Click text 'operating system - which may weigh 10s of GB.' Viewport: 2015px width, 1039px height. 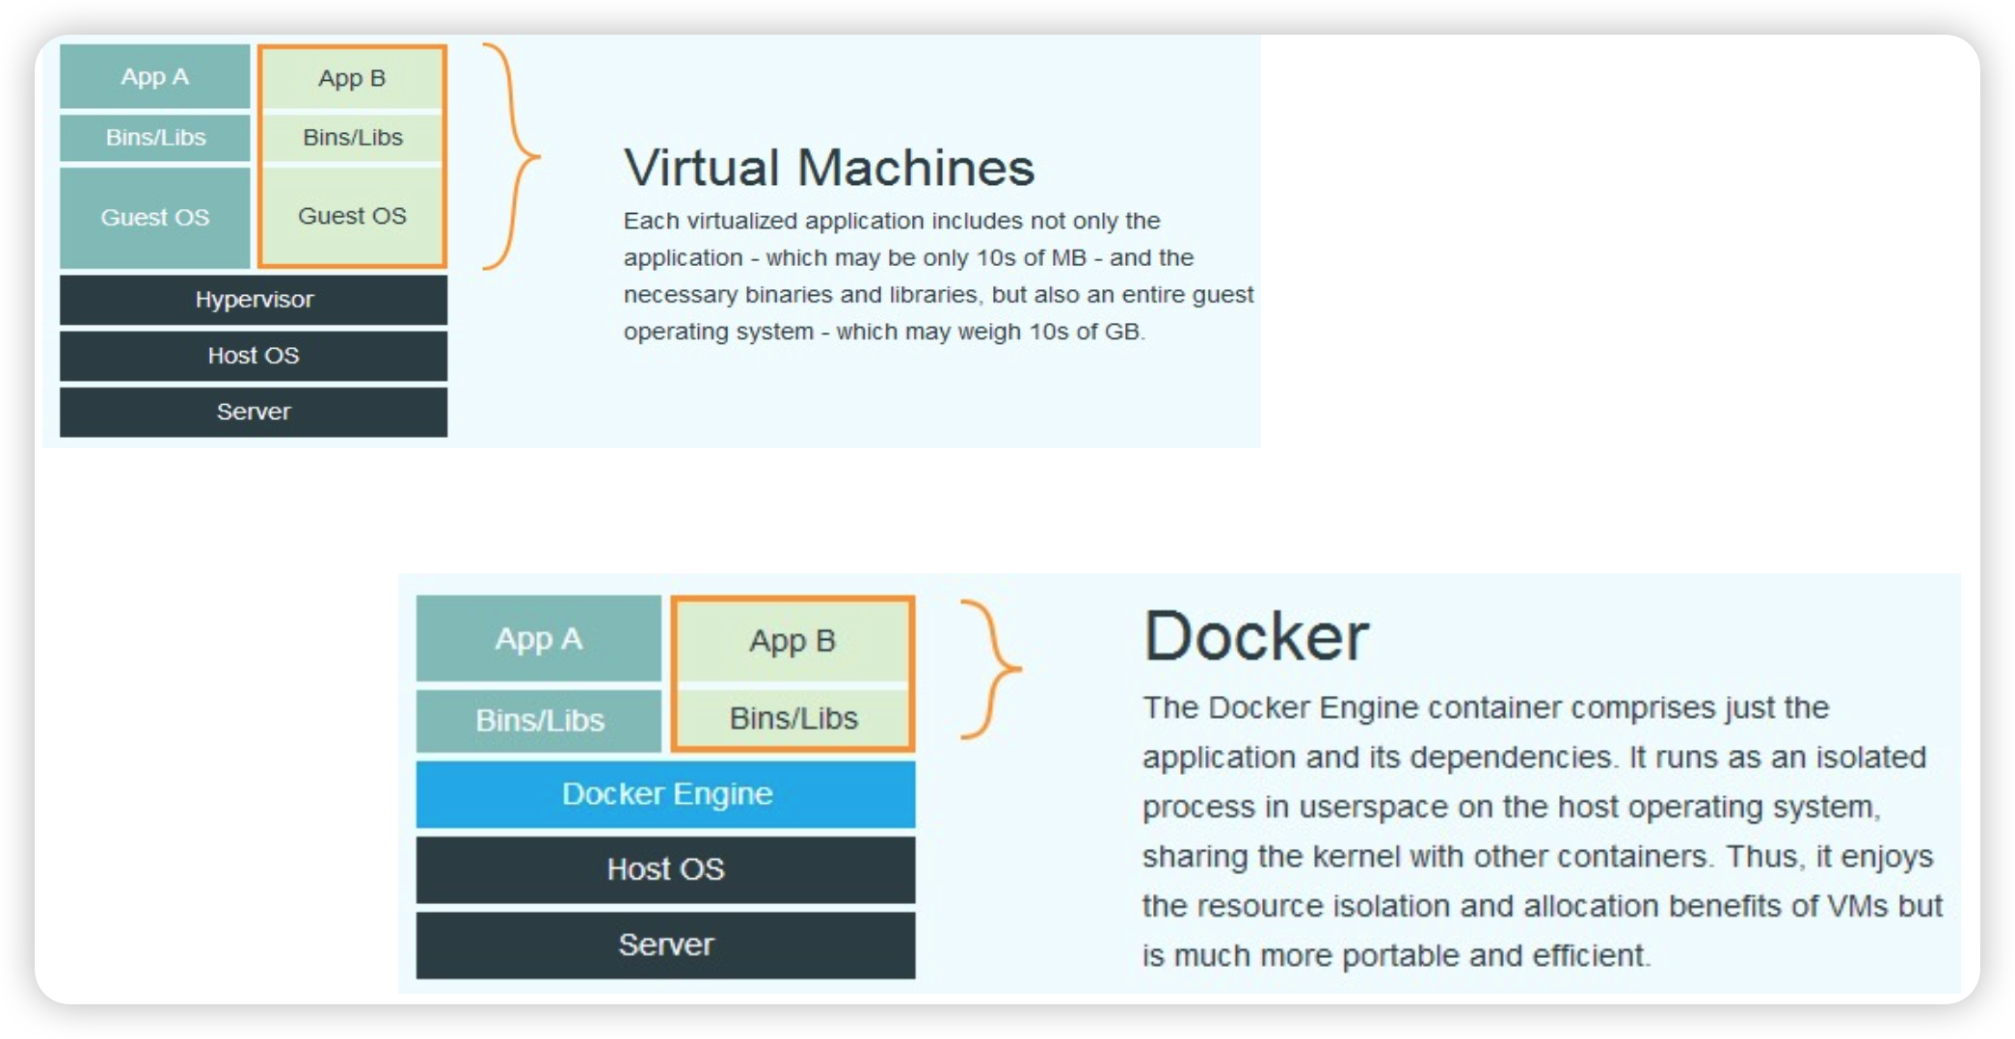click(884, 332)
